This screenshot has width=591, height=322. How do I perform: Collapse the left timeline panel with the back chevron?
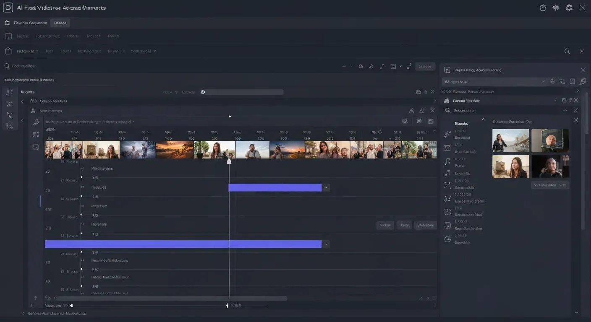pyautogui.click(x=22, y=101)
